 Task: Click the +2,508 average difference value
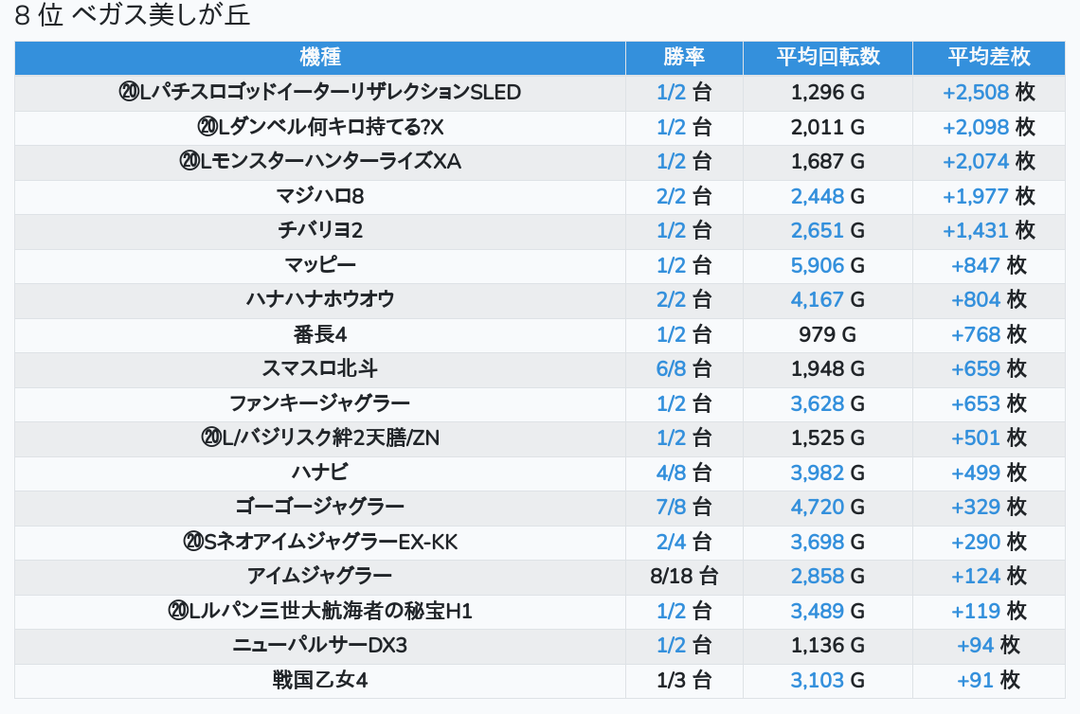976,92
